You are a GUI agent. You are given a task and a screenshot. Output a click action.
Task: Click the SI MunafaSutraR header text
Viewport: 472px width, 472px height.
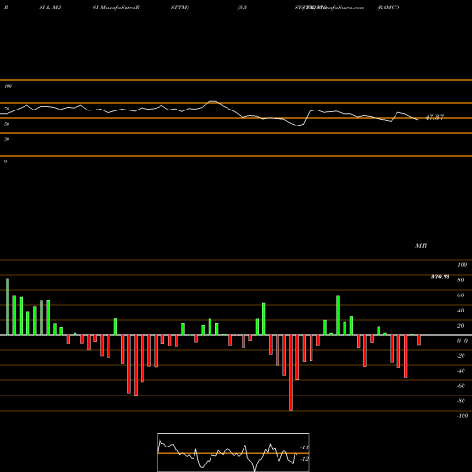click(116, 8)
